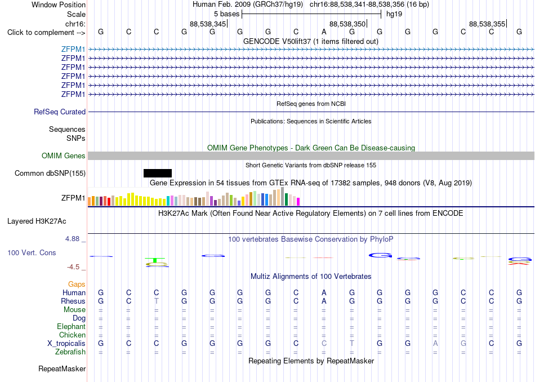Image resolution: width=535 pixels, height=382 pixels.
Task: Click the "RefSeq genes from NCBI" title
Action: pyautogui.click(x=311, y=104)
